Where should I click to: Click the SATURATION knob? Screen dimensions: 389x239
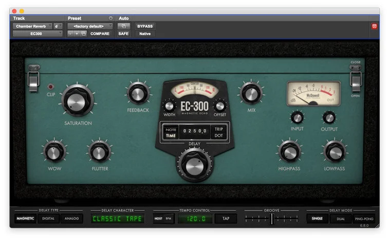(x=77, y=101)
